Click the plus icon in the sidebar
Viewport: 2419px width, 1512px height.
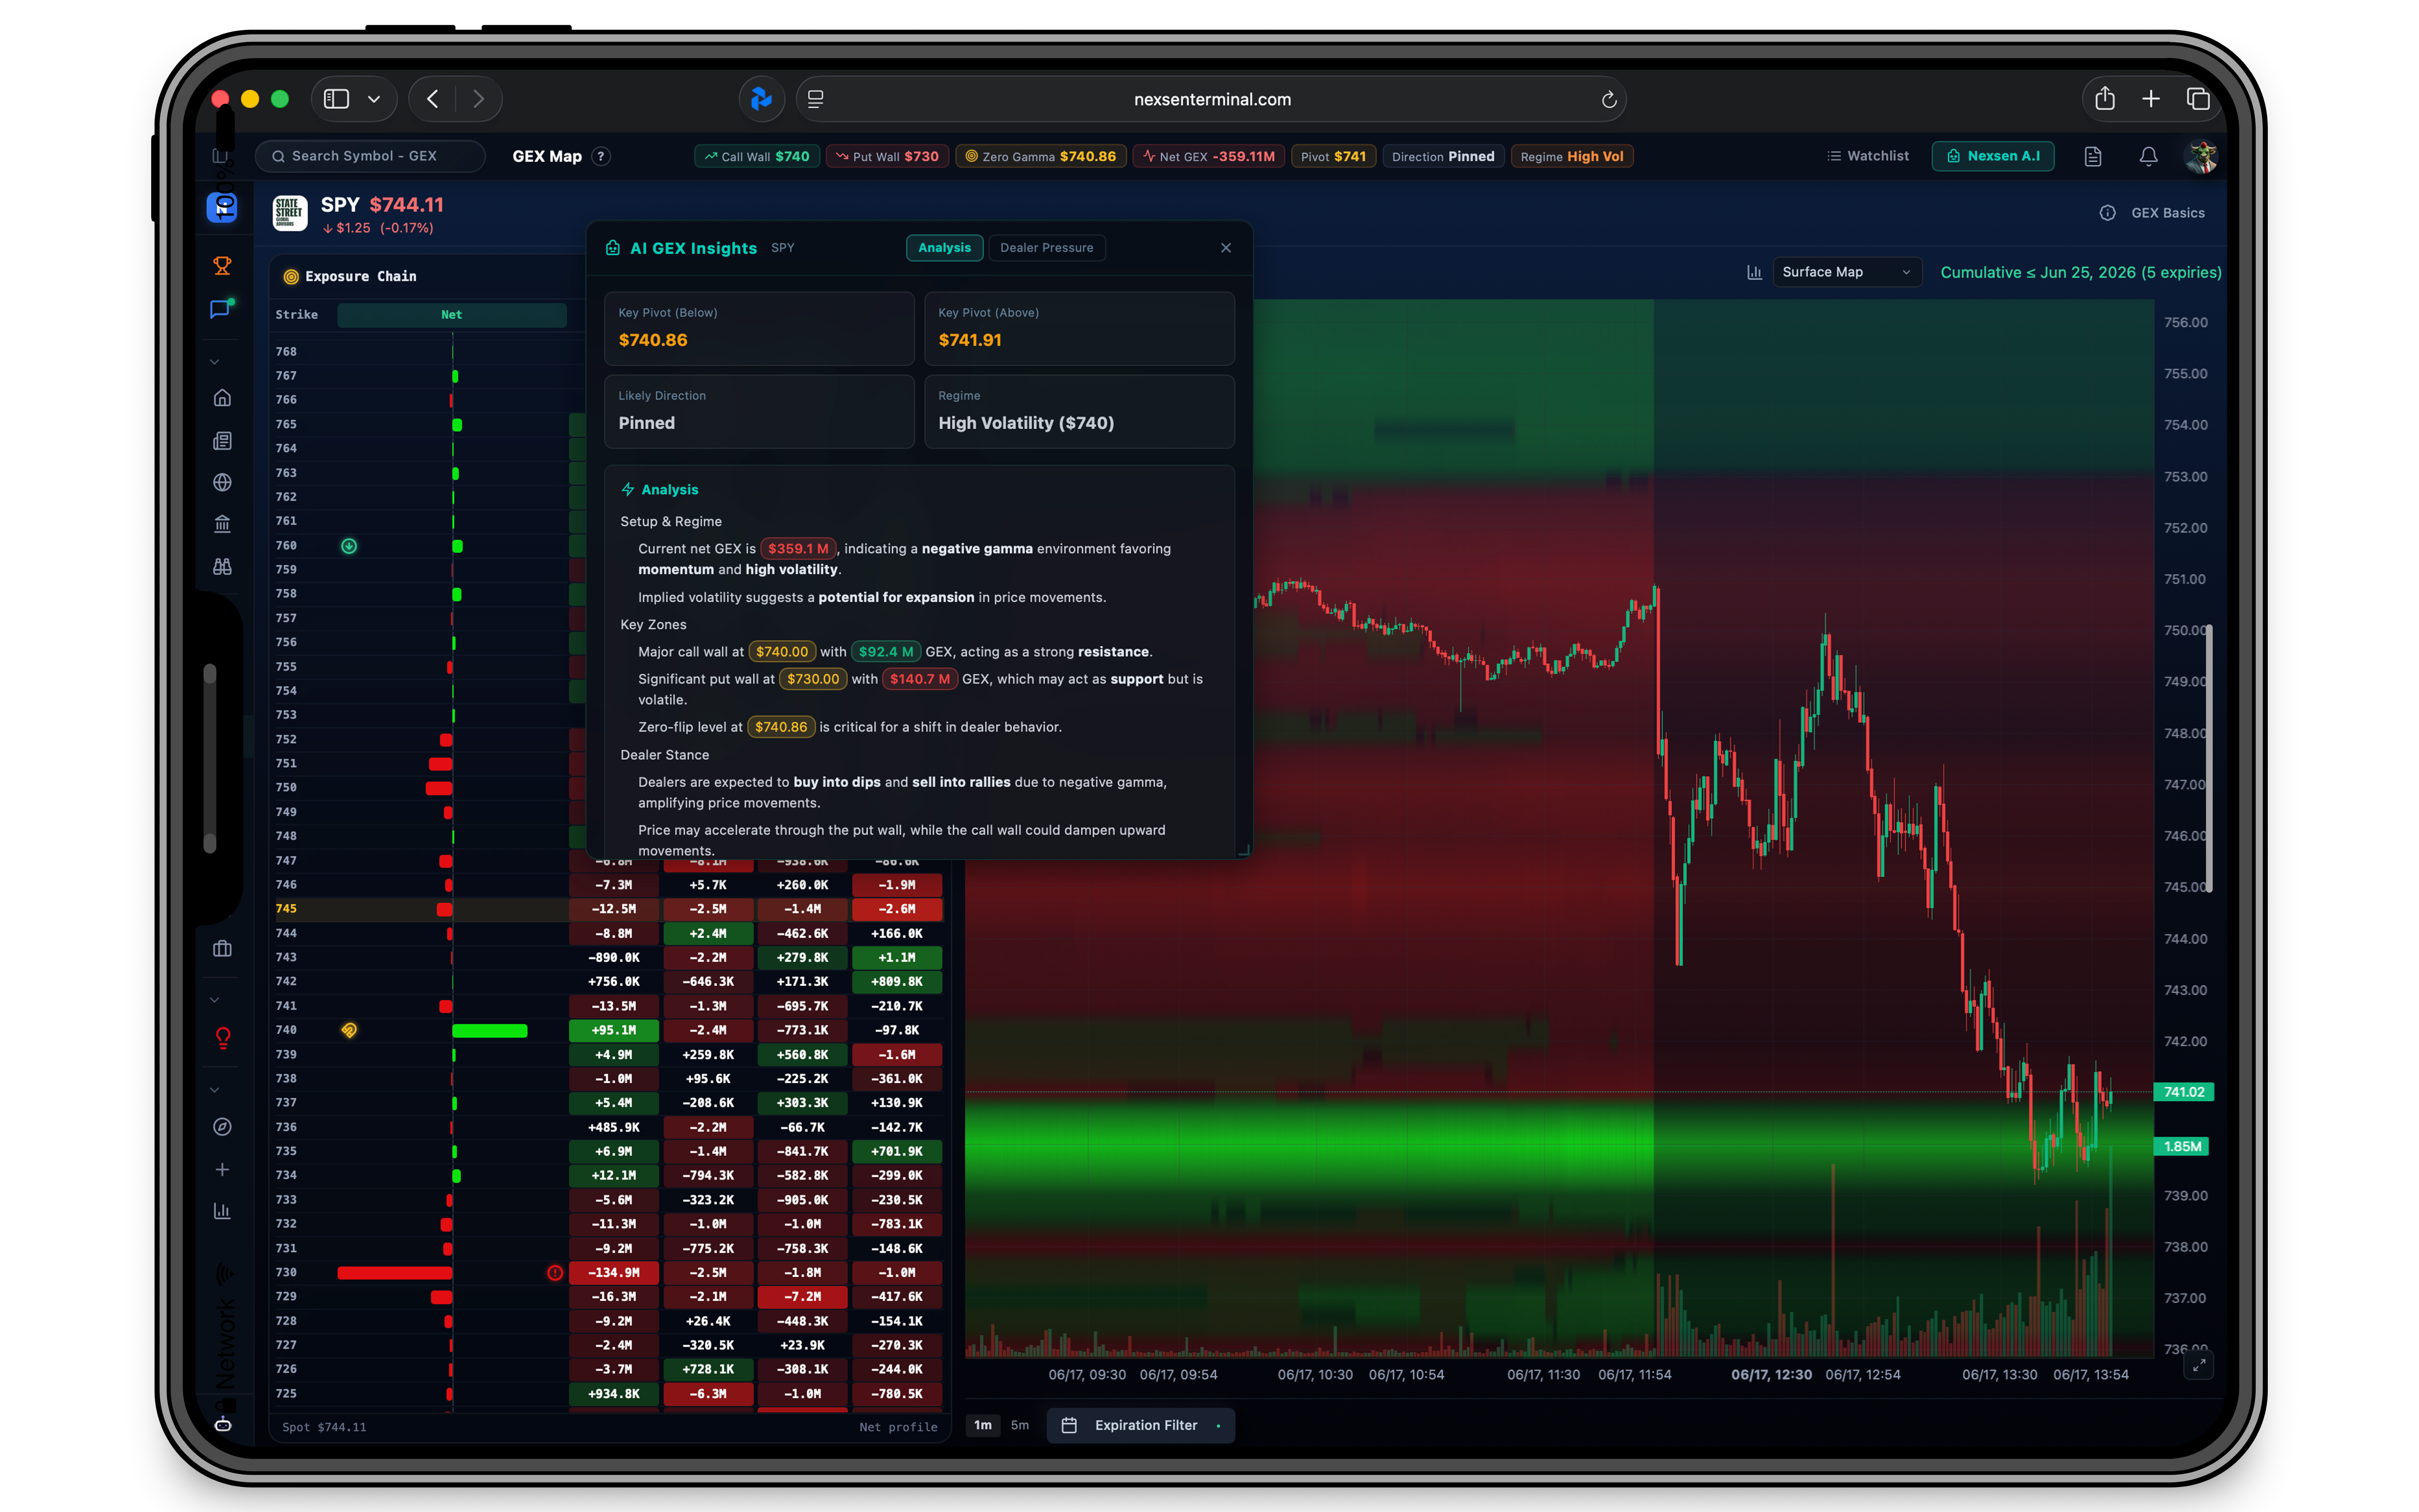(x=222, y=1169)
